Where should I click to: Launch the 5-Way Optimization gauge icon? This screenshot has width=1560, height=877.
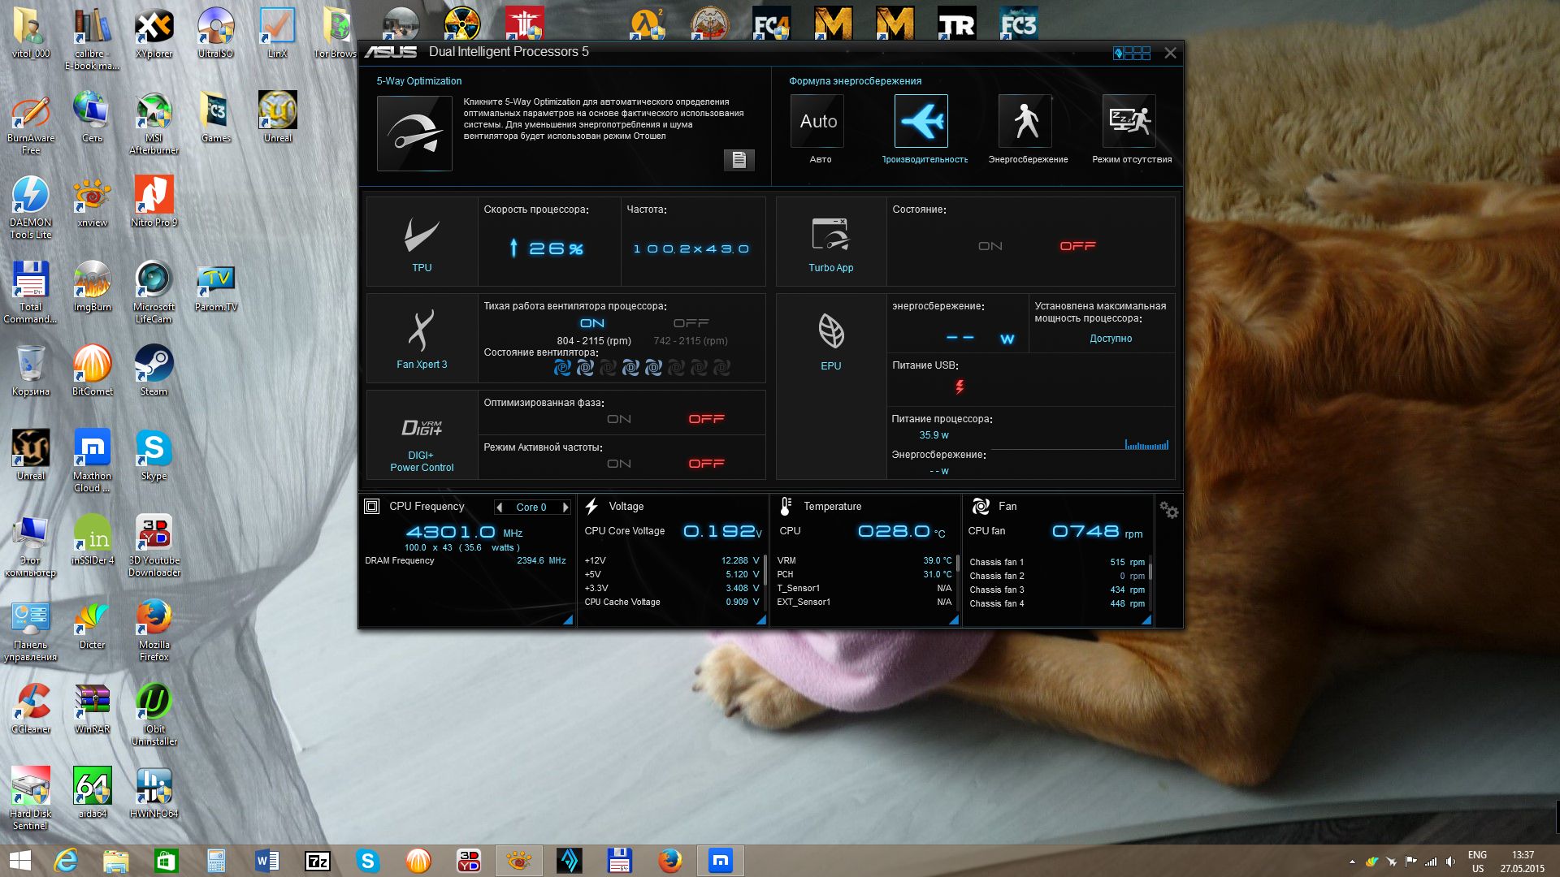pyautogui.click(x=414, y=133)
